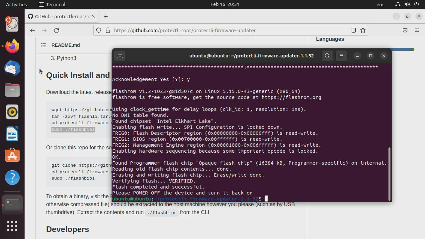Click the padlock site security icon
The width and height of the screenshot is (425, 239).
point(108,30)
